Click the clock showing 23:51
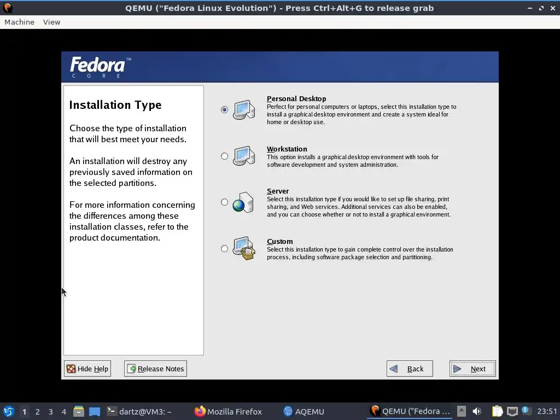This screenshot has height=420, width=560. (x=546, y=411)
